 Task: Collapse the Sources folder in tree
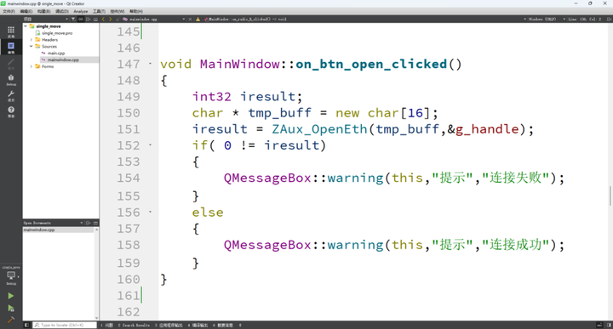pos(31,46)
